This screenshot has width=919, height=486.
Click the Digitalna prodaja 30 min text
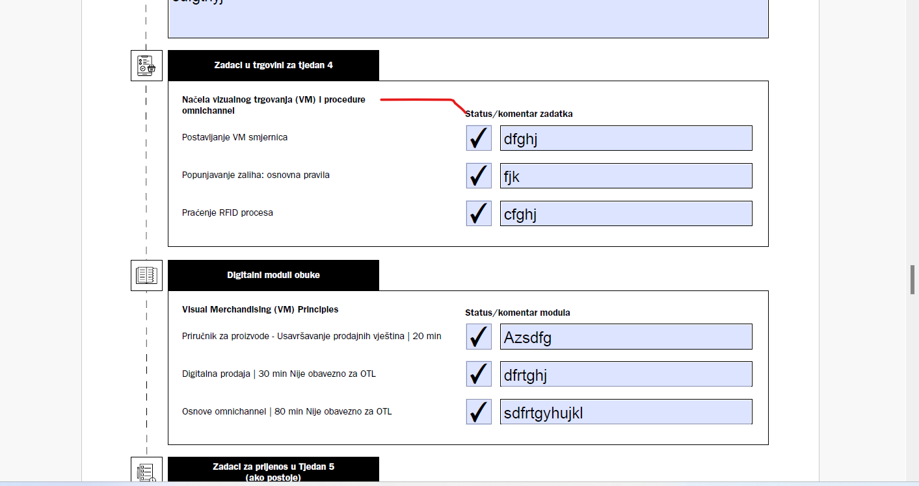[279, 374]
